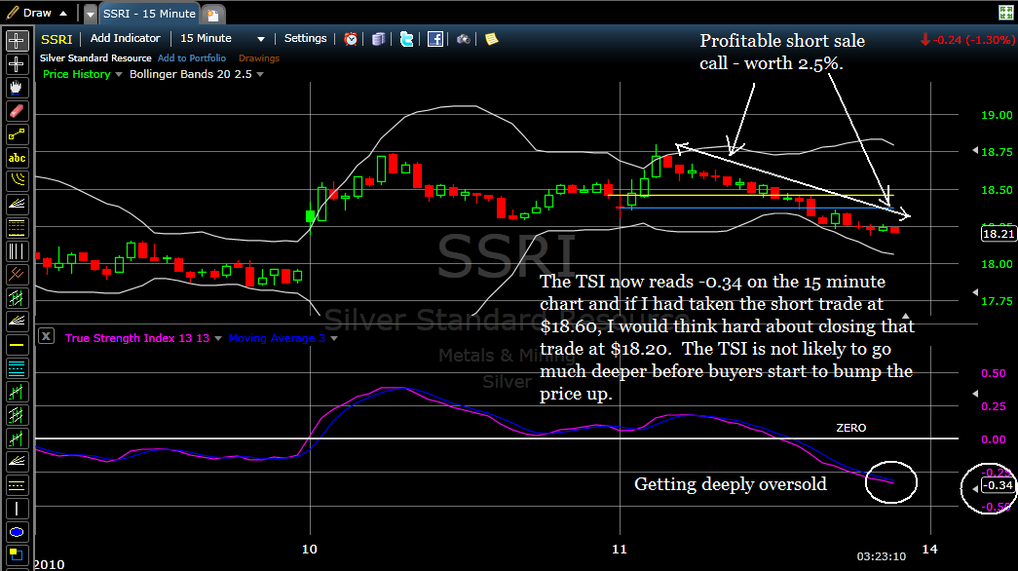Share the chart via Twitter icon
Image resolution: width=1018 pixels, height=571 pixels.
pos(406,39)
